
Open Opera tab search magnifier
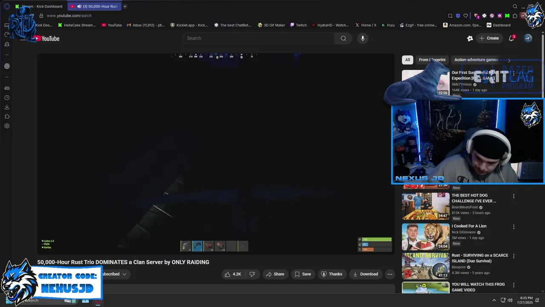515,6
